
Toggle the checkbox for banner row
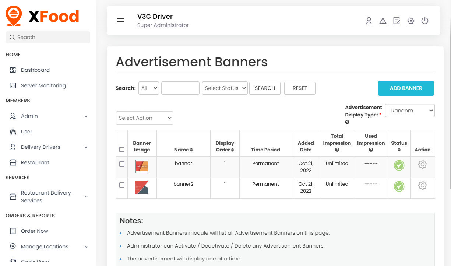(x=121, y=164)
